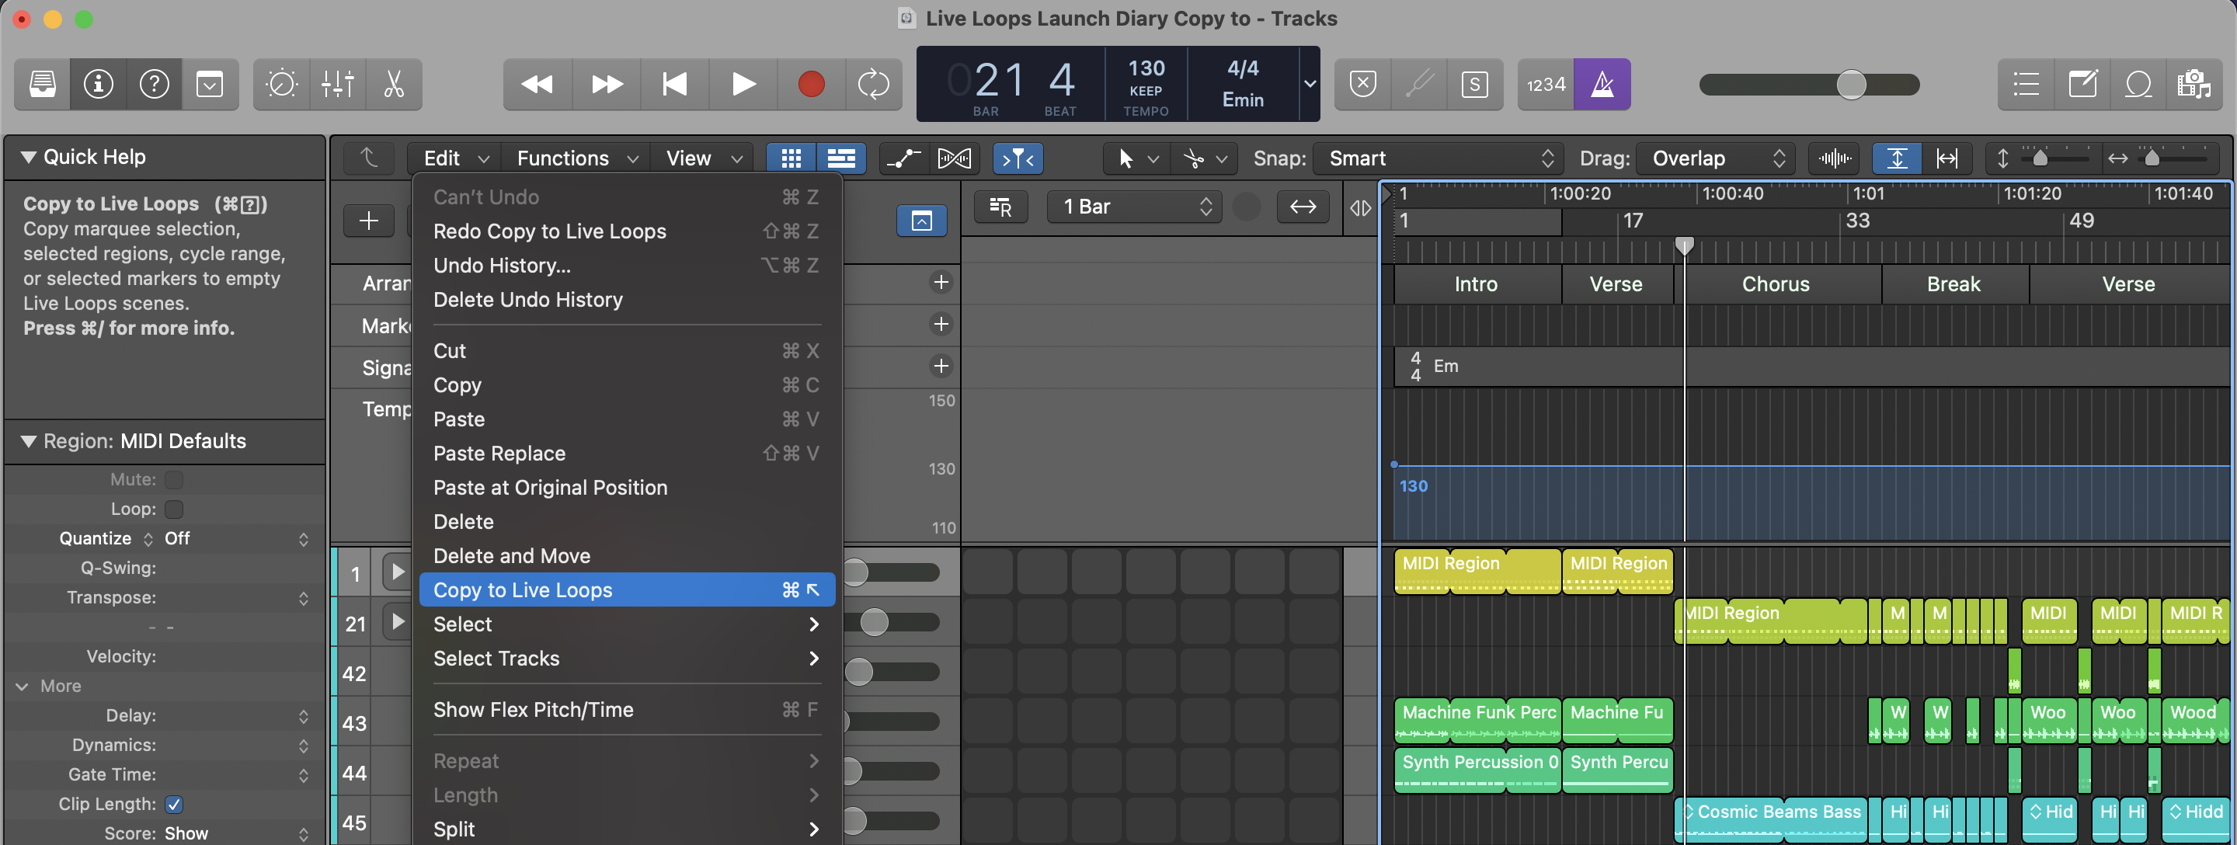Open the Snap mode dropdown
The image size is (2237, 845).
(1437, 158)
